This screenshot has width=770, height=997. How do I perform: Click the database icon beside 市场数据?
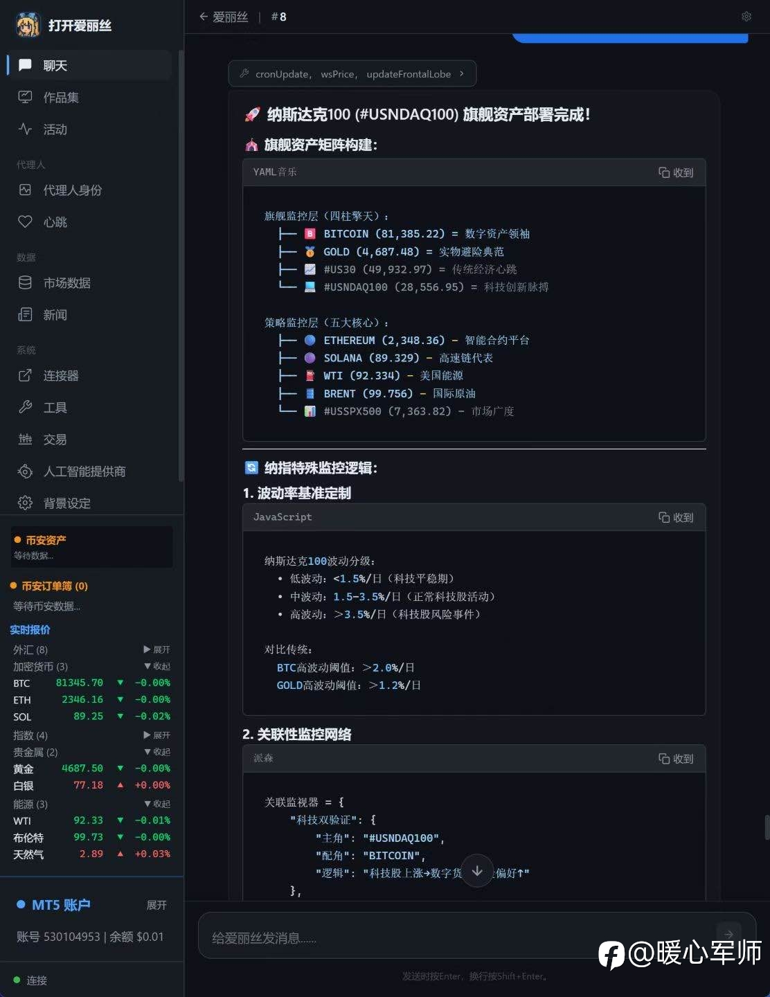pyautogui.click(x=25, y=282)
